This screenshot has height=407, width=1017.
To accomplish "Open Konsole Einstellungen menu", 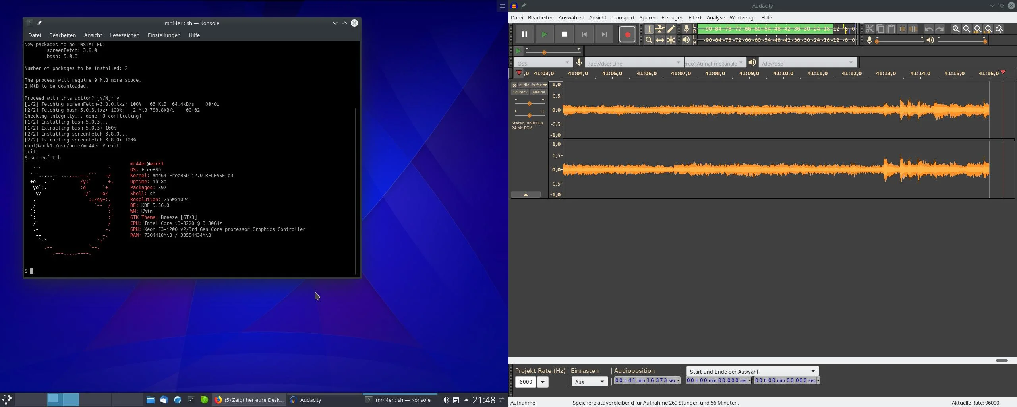I will pos(164,35).
